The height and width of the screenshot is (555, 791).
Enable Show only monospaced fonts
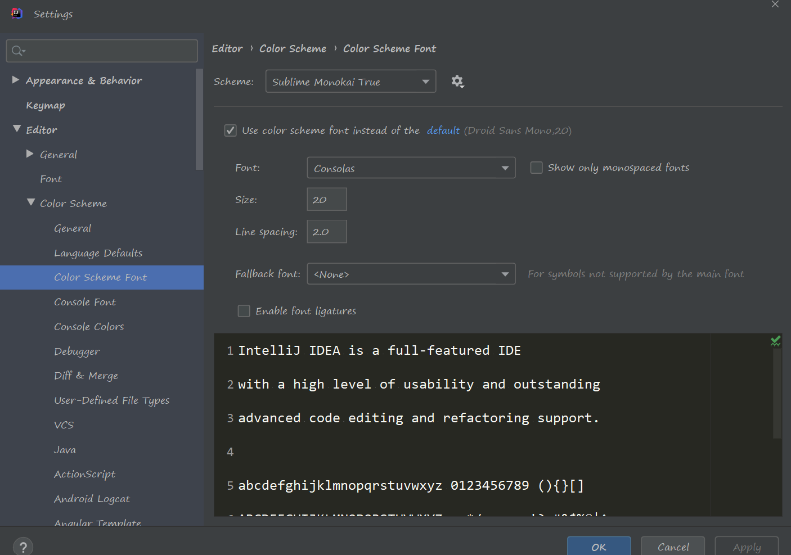[x=536, y=168]
